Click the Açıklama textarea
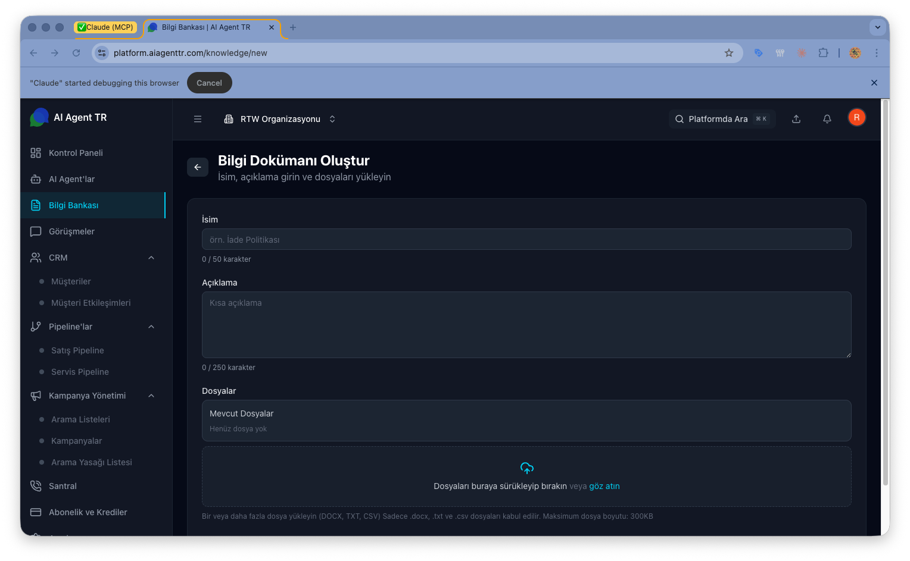The width and height of the screenshot is (910, 561). tap(526, 325)
